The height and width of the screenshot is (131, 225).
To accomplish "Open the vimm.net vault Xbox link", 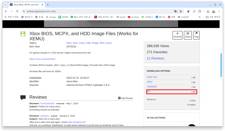I will (x=42, y=59).
